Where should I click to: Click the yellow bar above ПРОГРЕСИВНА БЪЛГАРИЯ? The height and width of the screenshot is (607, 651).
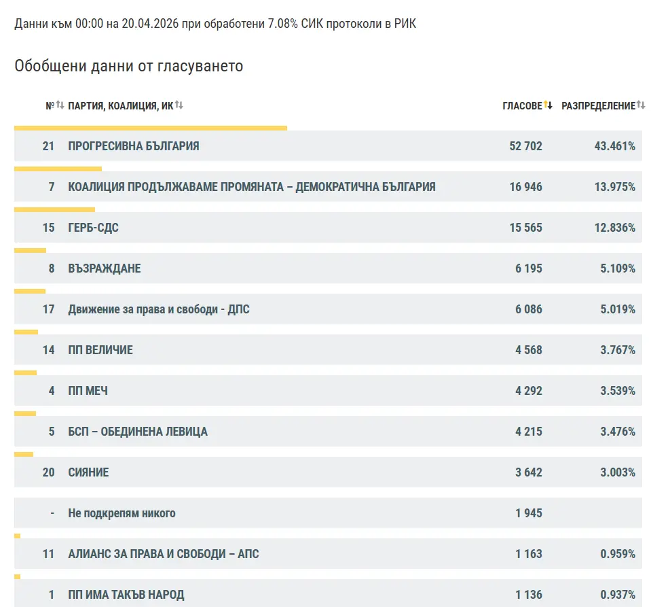coord(150,128)
